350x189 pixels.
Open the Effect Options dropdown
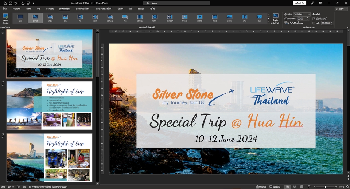276,19
